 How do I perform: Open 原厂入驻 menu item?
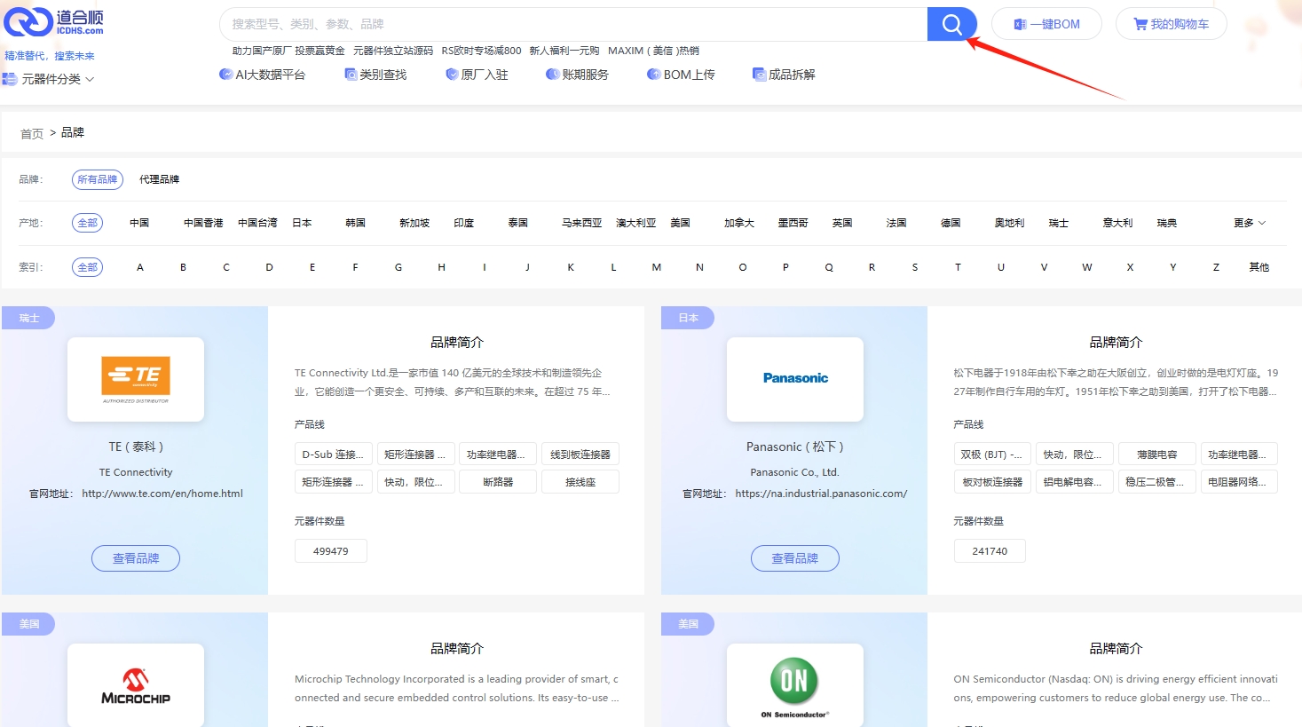pyautogui.click(x=477, y=75)
